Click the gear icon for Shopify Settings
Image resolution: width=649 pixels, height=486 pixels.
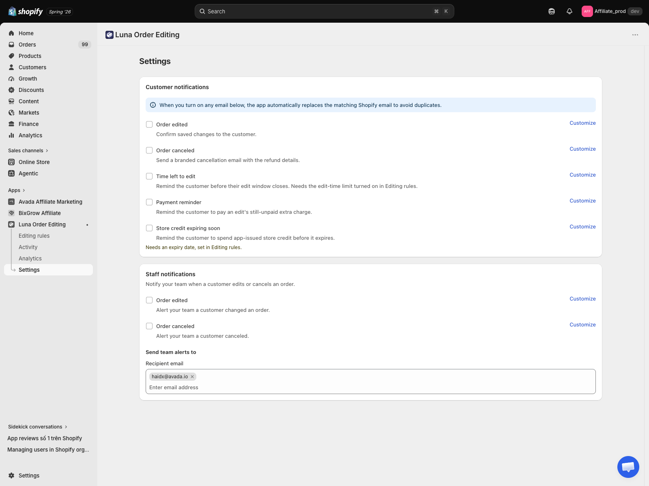[x=11, y=475]
